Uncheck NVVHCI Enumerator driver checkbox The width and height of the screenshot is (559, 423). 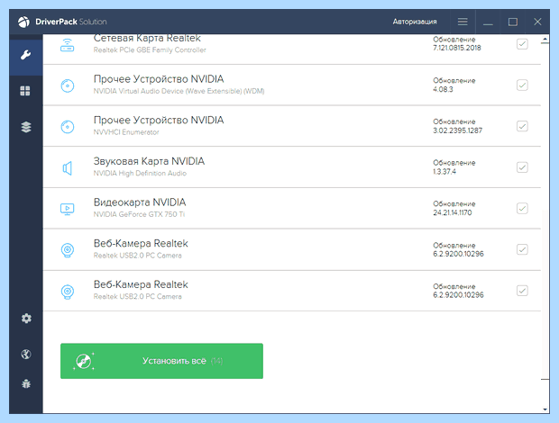(x=522, y=126)
